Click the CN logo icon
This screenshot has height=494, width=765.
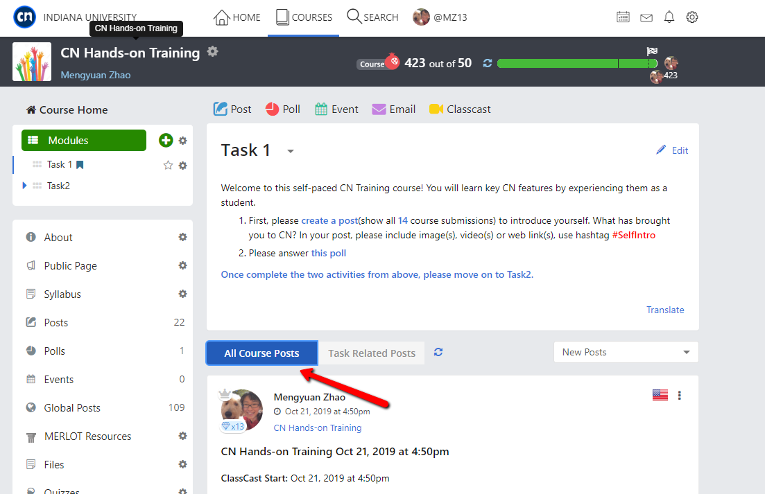coord(24,17)
